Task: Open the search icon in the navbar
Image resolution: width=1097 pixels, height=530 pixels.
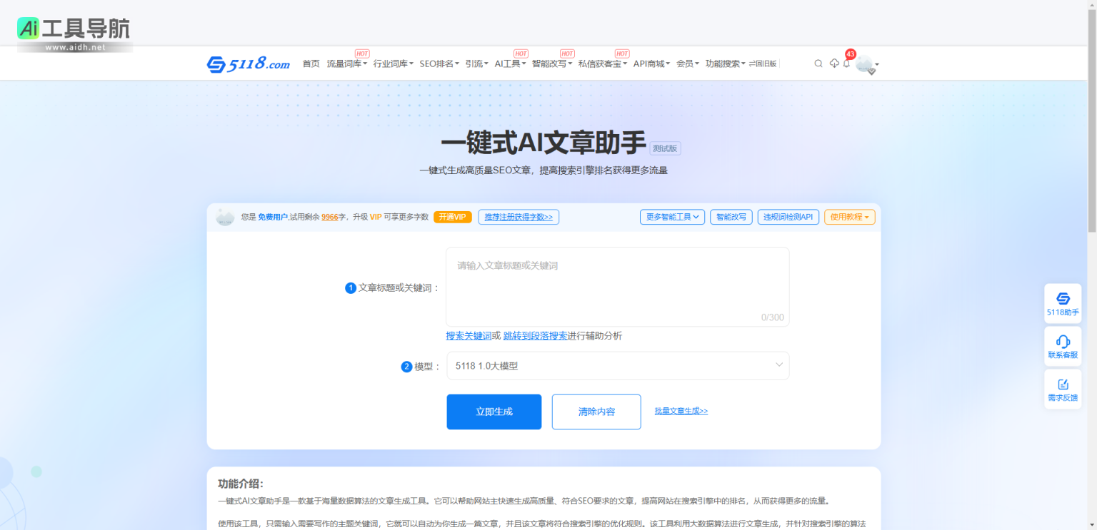Action: 818,63
